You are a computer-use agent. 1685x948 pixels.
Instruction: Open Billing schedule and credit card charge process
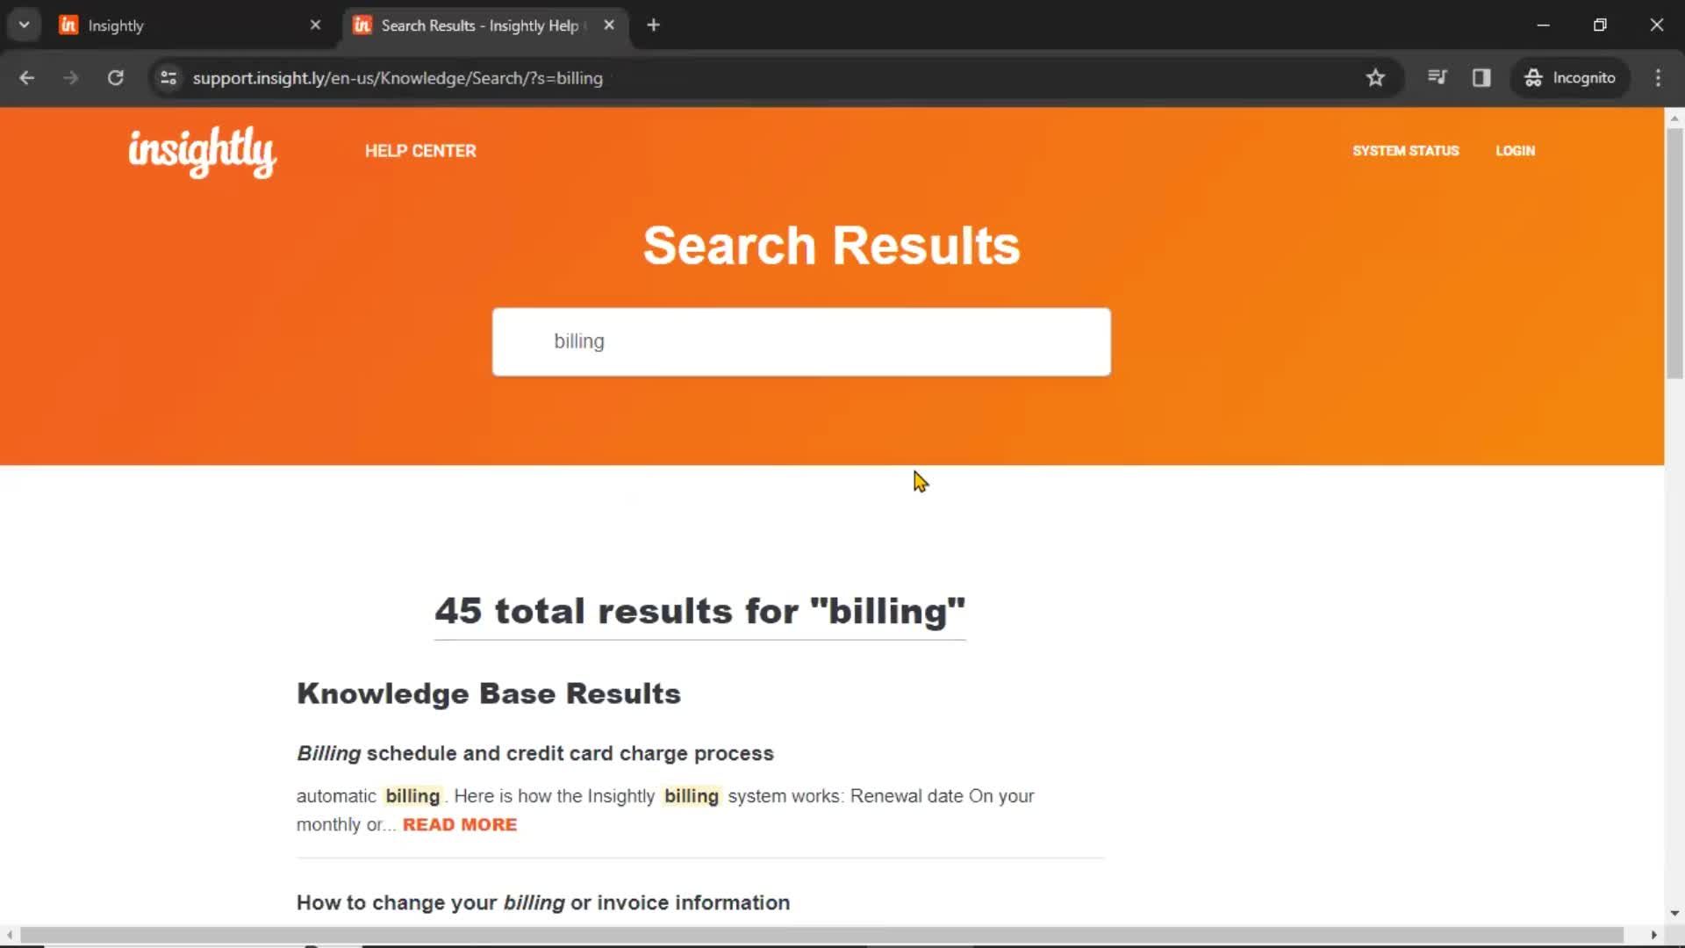point(535,753)
